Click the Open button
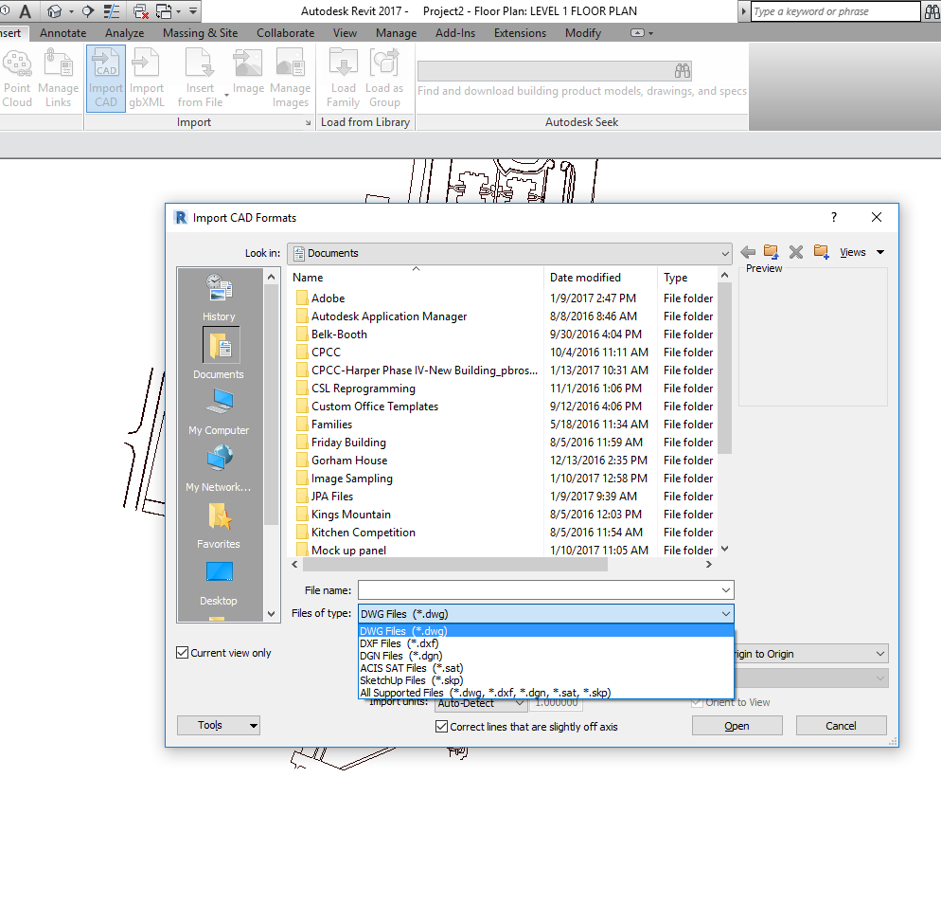 737,726
